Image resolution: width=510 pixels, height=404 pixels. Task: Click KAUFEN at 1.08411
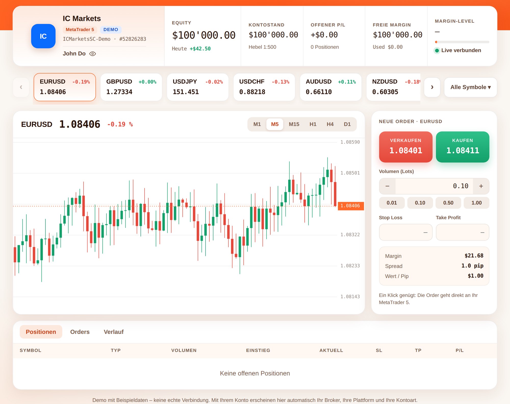[x=463, y=147]
